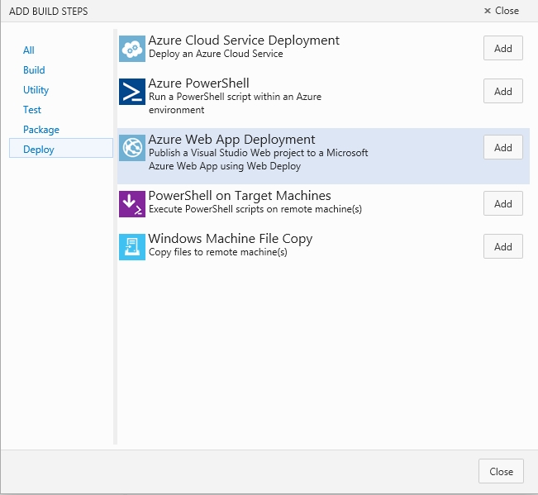Add the Azure Web App Deployment step

click(503, 147)
